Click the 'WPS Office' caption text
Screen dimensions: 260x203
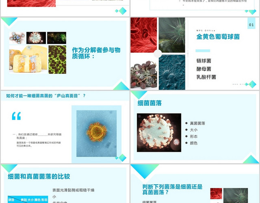tap(206, 30)
